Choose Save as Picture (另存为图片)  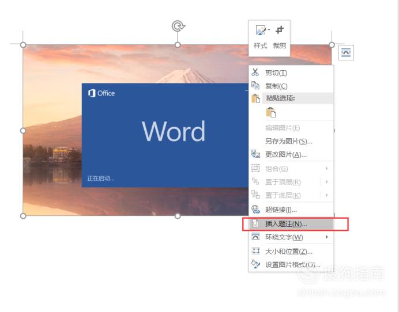pos(291,141)
